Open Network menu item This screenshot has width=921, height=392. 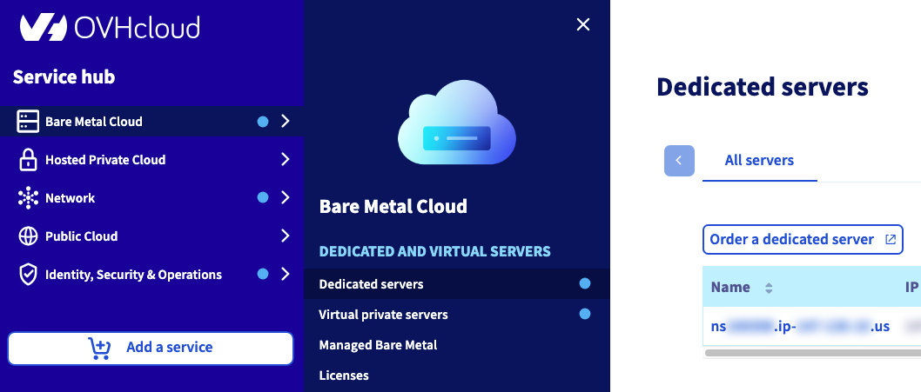(x=151, y=198)
